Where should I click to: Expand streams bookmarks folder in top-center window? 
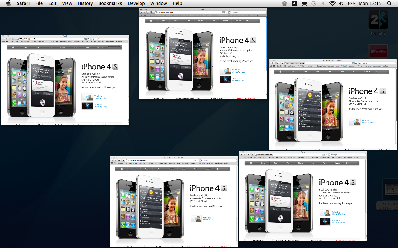point(239,15)
